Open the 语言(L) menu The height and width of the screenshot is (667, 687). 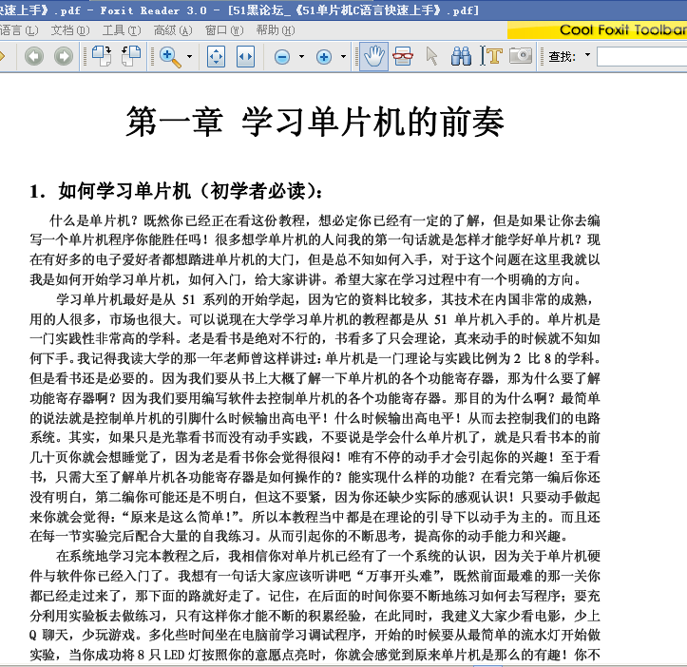[x=19, y=30]
